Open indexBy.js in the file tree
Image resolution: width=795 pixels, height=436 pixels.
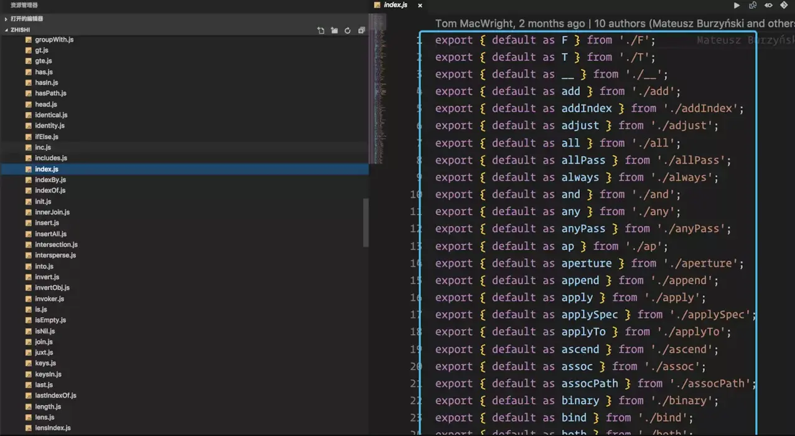50,180
